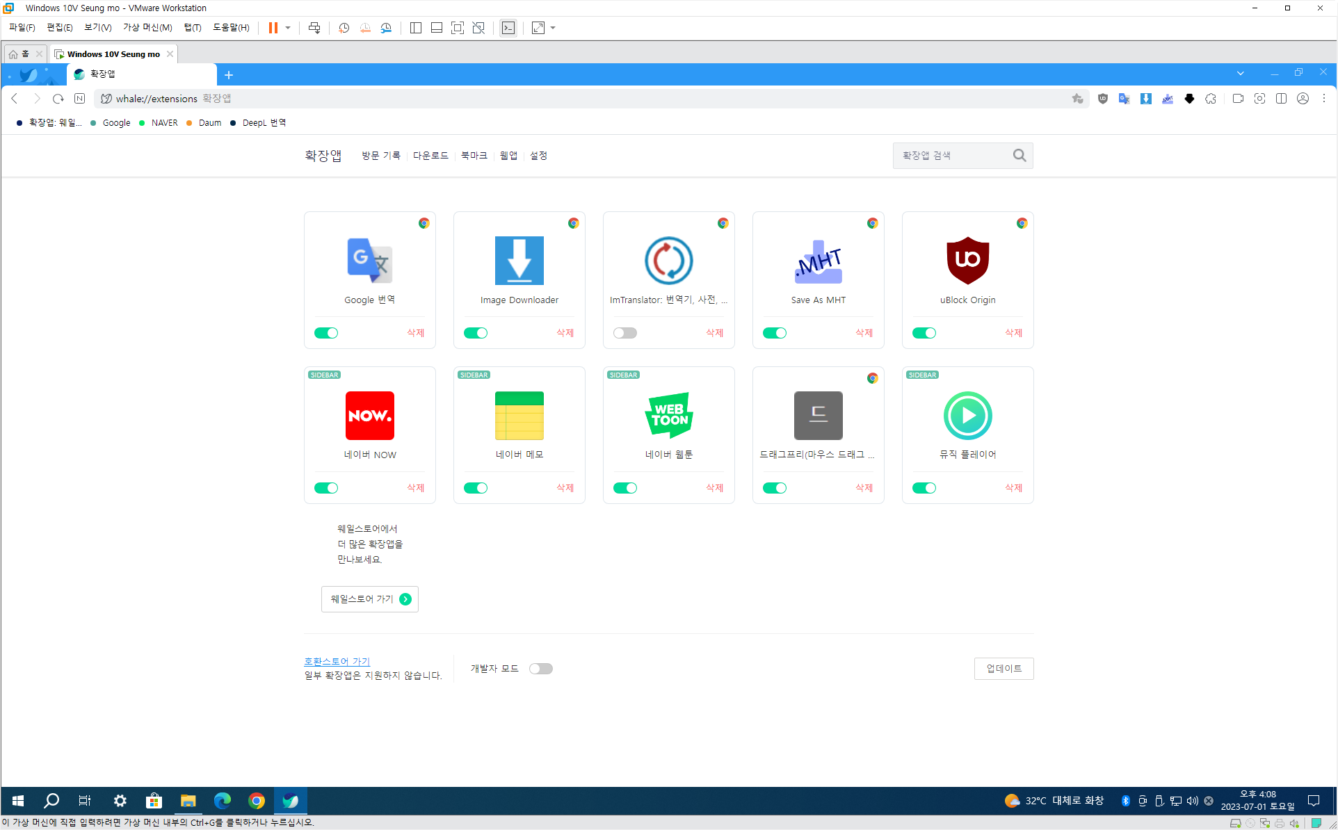Click the uBlock Origin toolbar icon
This screenshot has width=1338, height=830.
(x=1102, y=99)
